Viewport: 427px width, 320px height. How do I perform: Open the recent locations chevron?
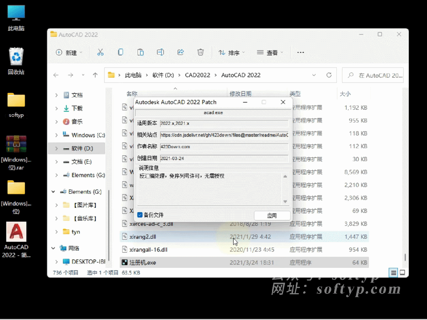click(x=83, y=75)
